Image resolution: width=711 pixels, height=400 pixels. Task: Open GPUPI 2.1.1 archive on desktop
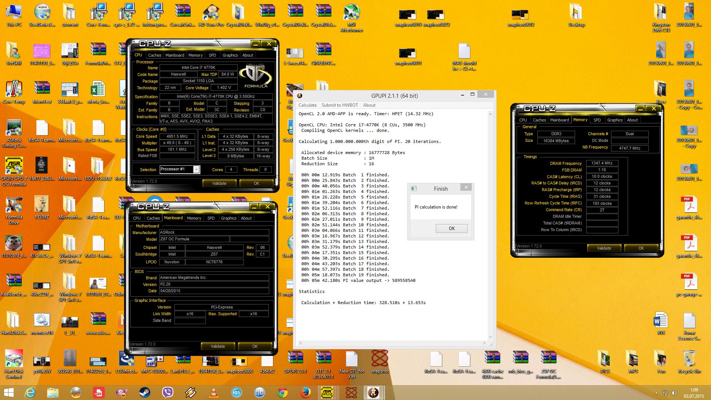tap(295, 361)
